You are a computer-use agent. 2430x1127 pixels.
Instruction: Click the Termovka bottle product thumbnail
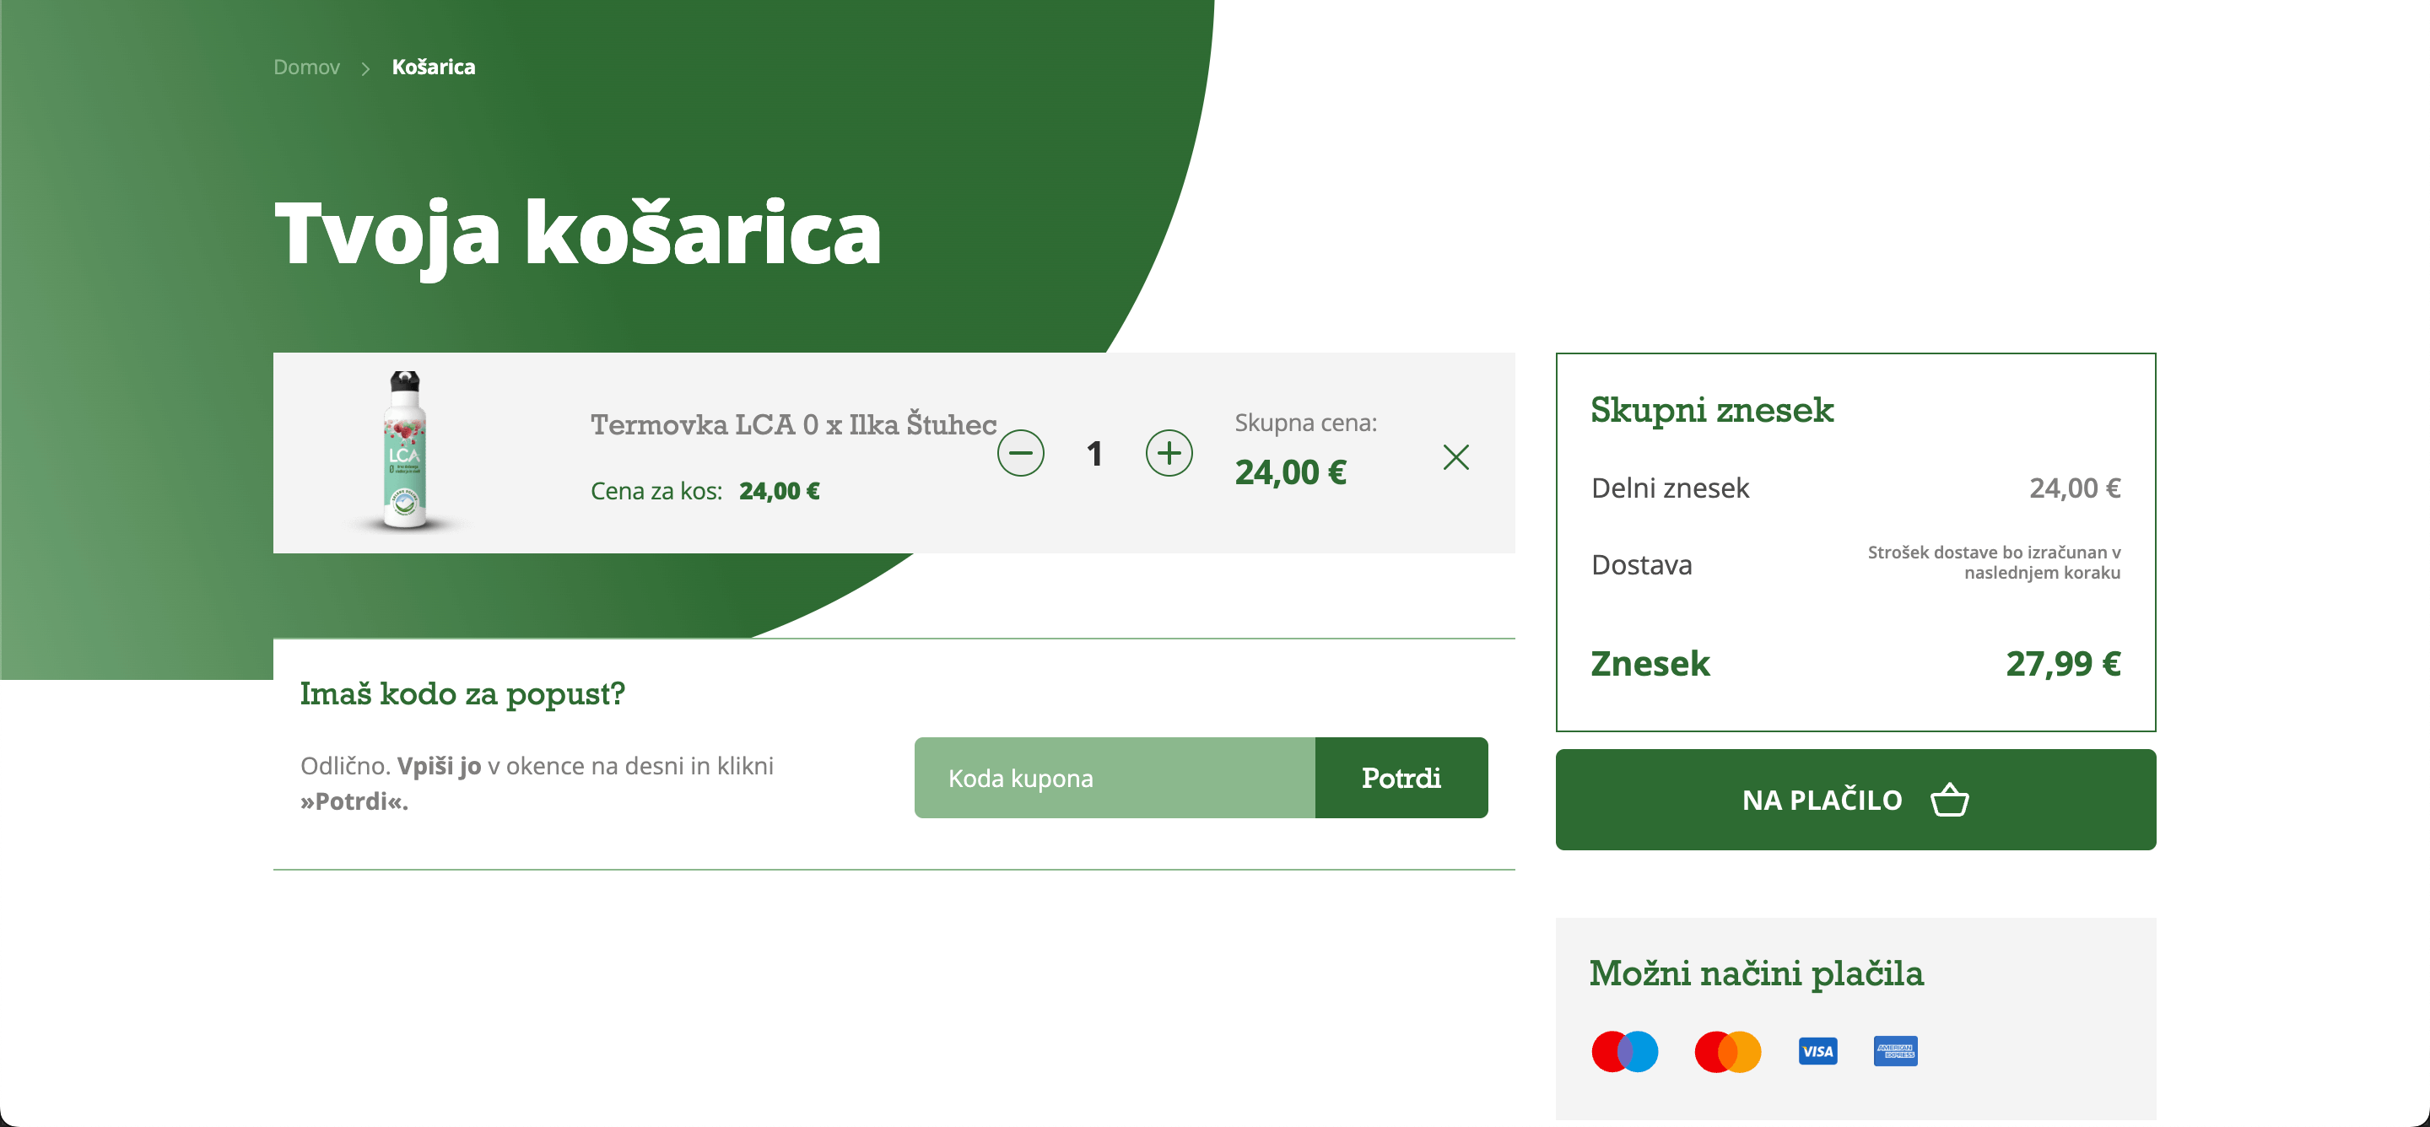click(406, 450)
